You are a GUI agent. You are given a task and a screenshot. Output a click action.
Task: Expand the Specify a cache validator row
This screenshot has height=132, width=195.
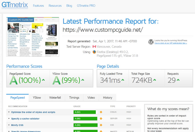(9, 119)
